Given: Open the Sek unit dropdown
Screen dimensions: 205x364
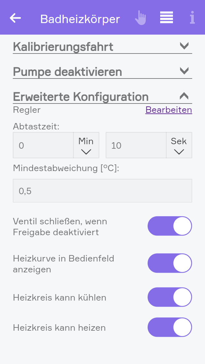Looking at the screenshot, I should point(179,145).
